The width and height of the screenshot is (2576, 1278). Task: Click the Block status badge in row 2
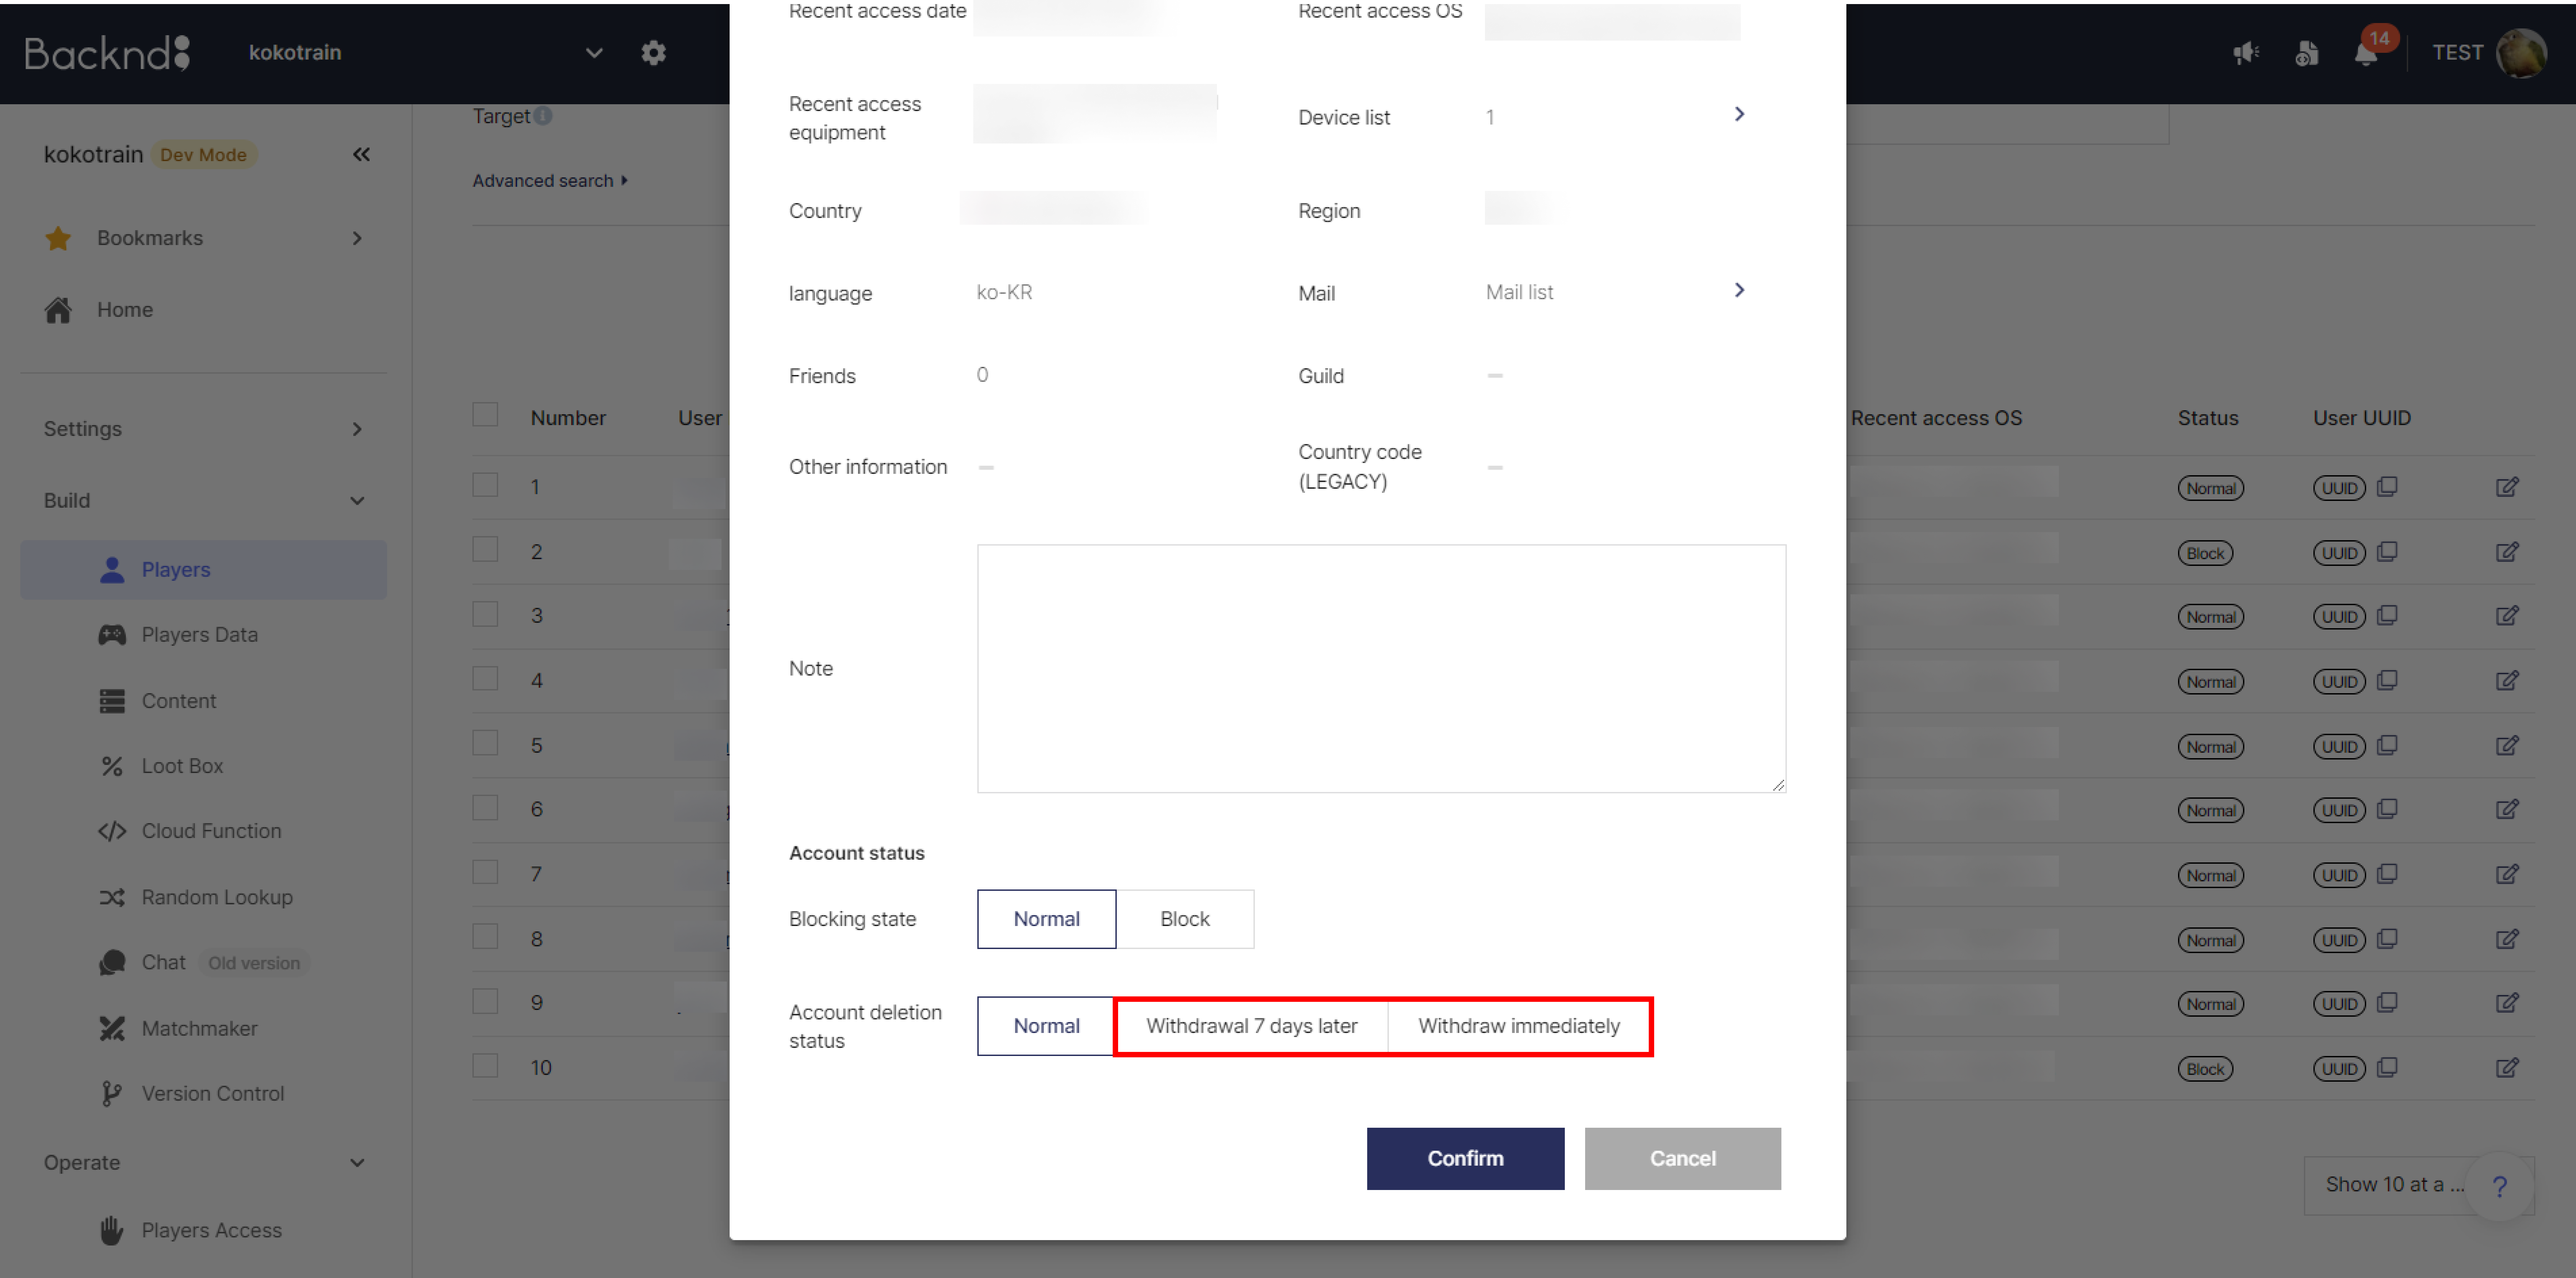(x=2205, y=553)
